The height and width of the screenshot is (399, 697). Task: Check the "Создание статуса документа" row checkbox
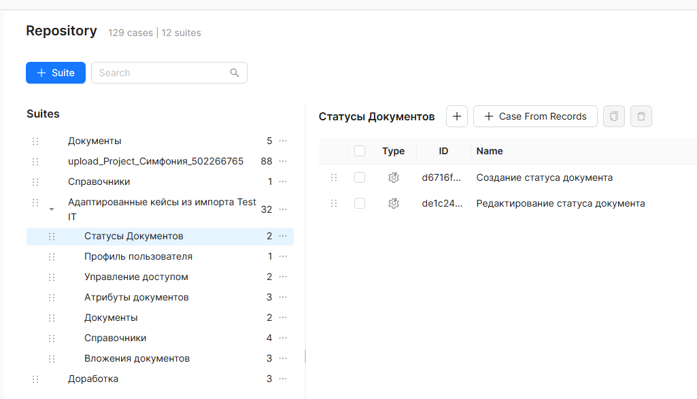point(360,177)
